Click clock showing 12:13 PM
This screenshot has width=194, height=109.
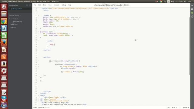point(179,2)
